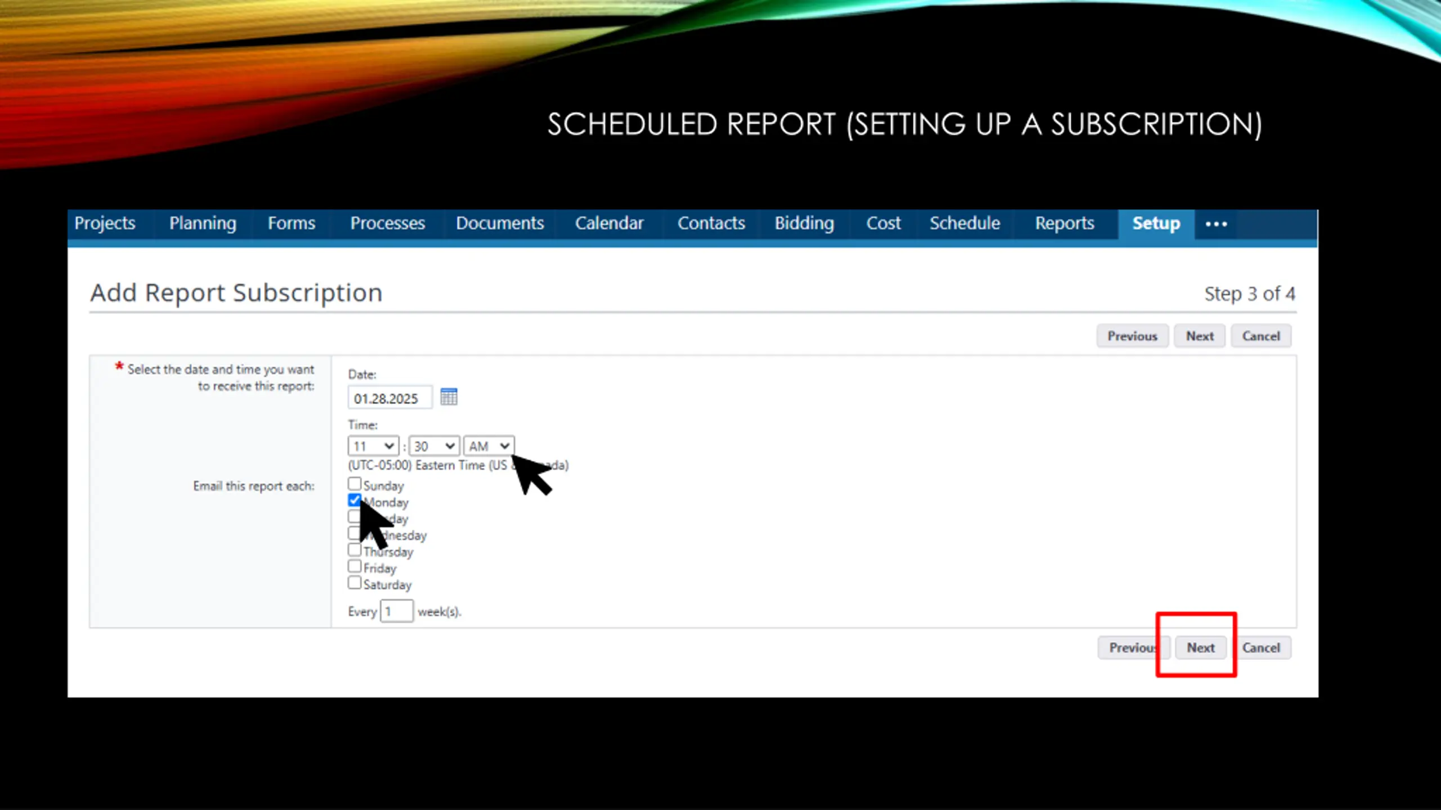Screen dimensions: 1441x810
Task: Switch to the Reports tab
Action: pyautogui.click(x=1064, y=223)
